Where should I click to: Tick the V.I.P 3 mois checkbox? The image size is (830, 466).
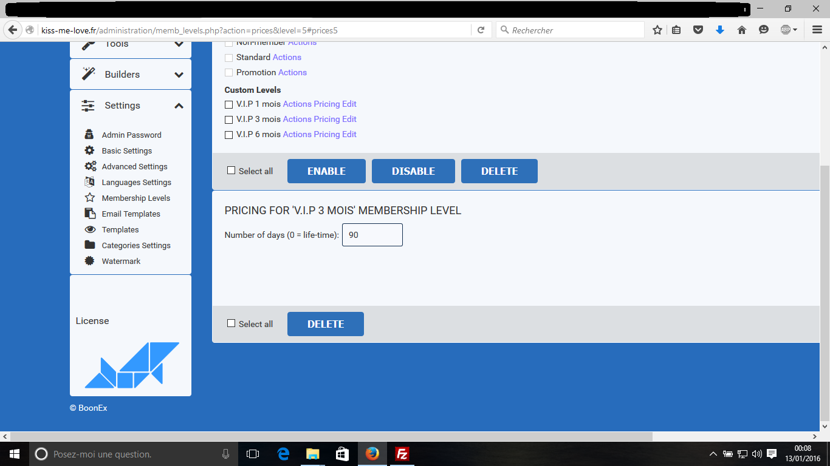click(x=229, y=120)
